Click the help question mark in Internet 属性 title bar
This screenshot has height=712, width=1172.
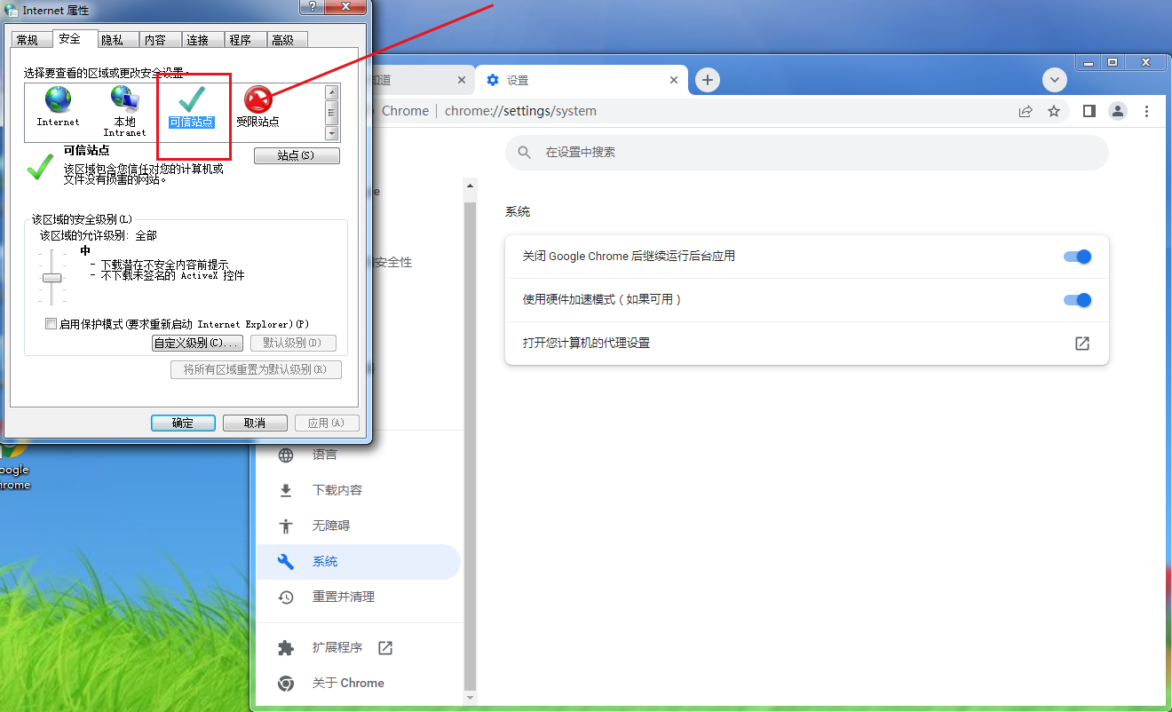click(311, 7)
